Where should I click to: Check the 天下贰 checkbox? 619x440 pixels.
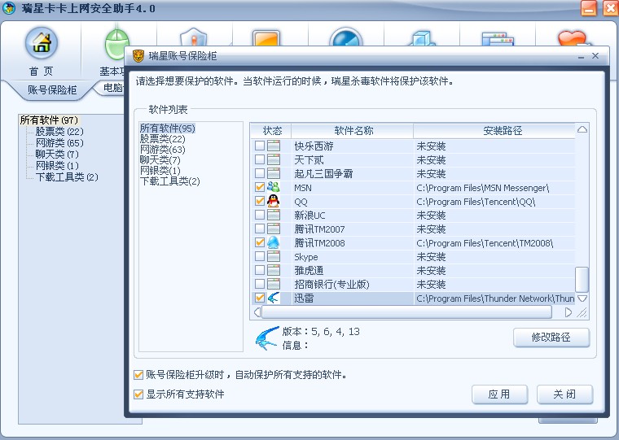pos(259,159)
